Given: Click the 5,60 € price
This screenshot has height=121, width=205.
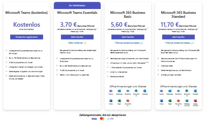Looking at the screenshot, I should point(119,25).
